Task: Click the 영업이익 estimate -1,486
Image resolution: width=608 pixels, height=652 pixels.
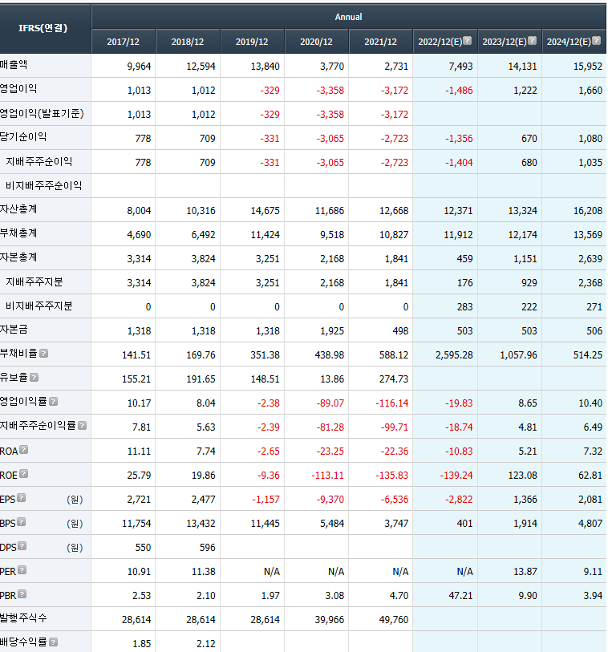Action: (459, 91)
